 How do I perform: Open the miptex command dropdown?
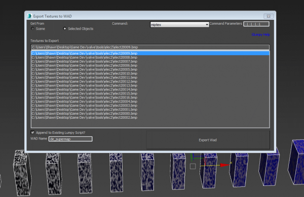[x=179, y=25]
